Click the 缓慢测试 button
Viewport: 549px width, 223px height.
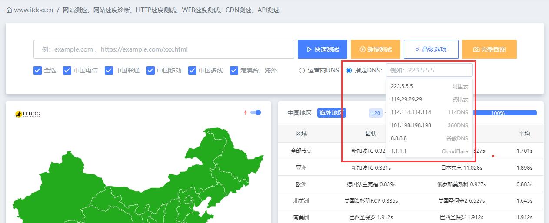pos(375,49)
